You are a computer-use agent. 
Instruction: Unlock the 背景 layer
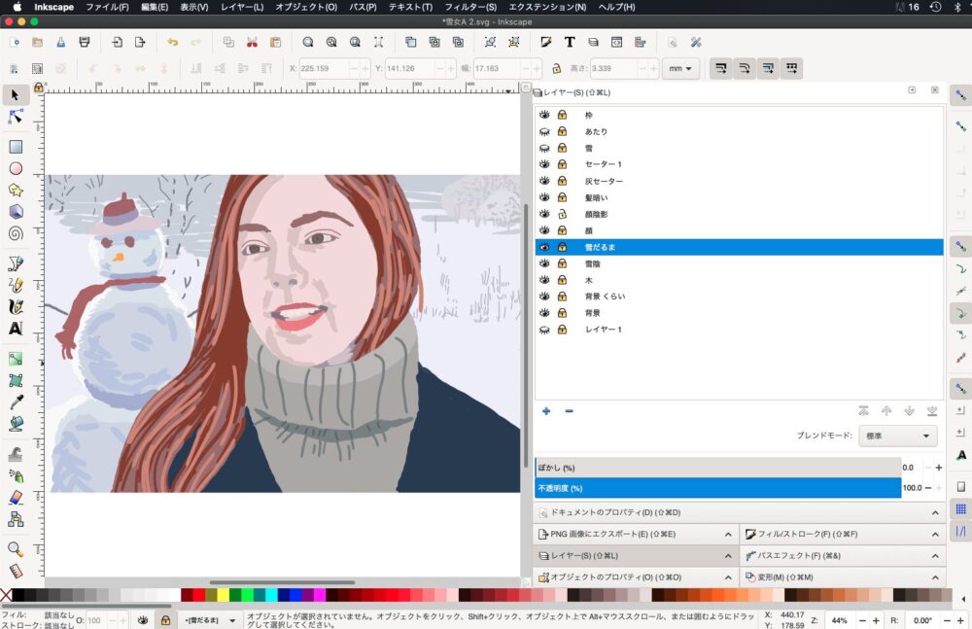coord(562,313)
